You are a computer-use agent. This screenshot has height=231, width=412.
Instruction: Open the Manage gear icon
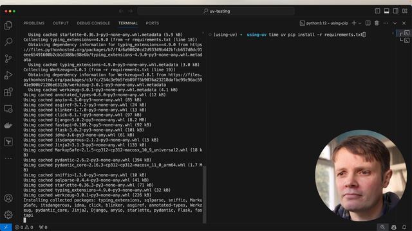point(8,215)
